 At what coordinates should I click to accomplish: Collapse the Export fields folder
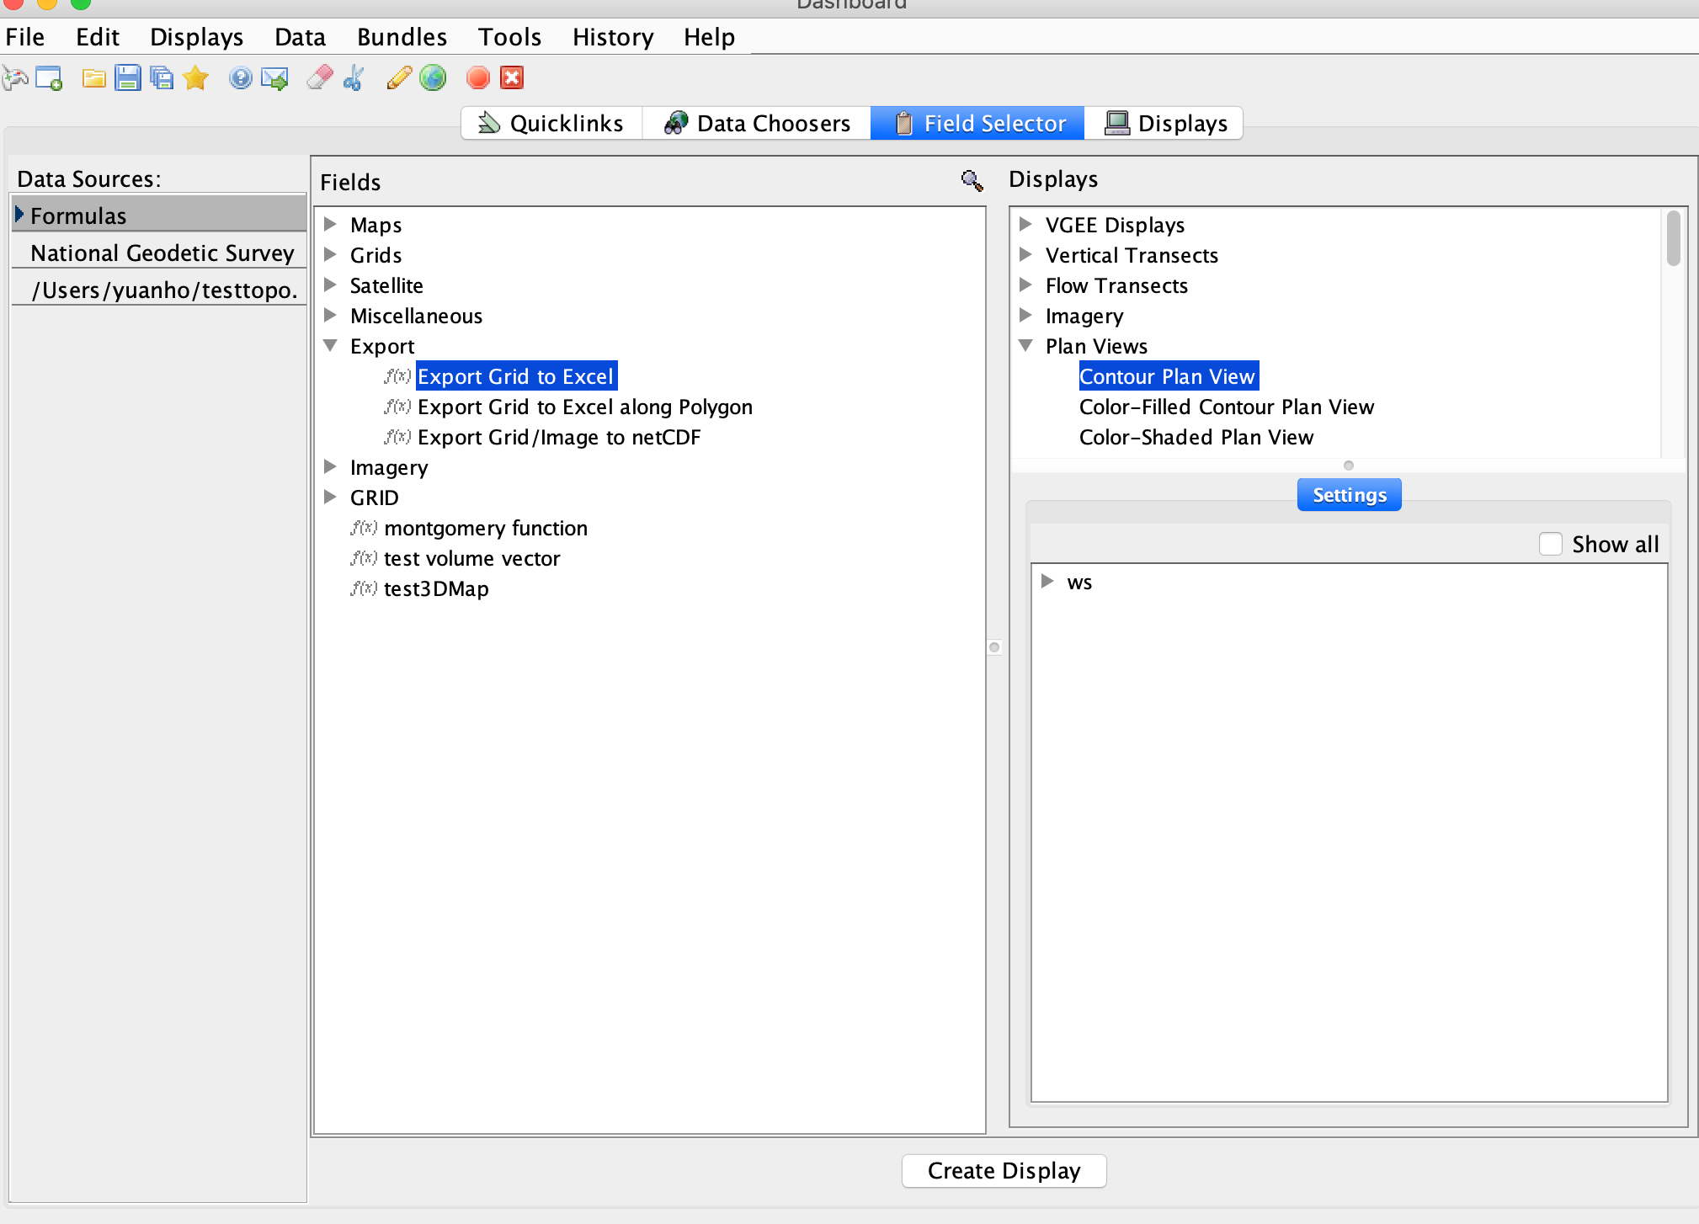[x=331, y=345]
